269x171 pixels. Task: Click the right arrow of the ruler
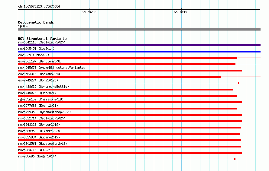click(x=260, y=9)
